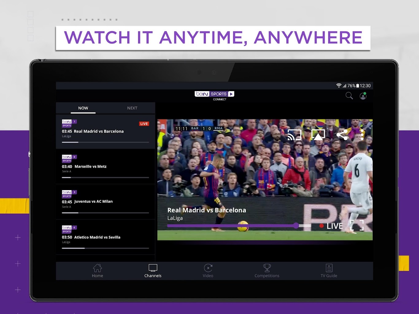Click the LaLiga label under Atletico Madrid match
The width and height of the screenshot is (419, 314).
click(66, 242)
